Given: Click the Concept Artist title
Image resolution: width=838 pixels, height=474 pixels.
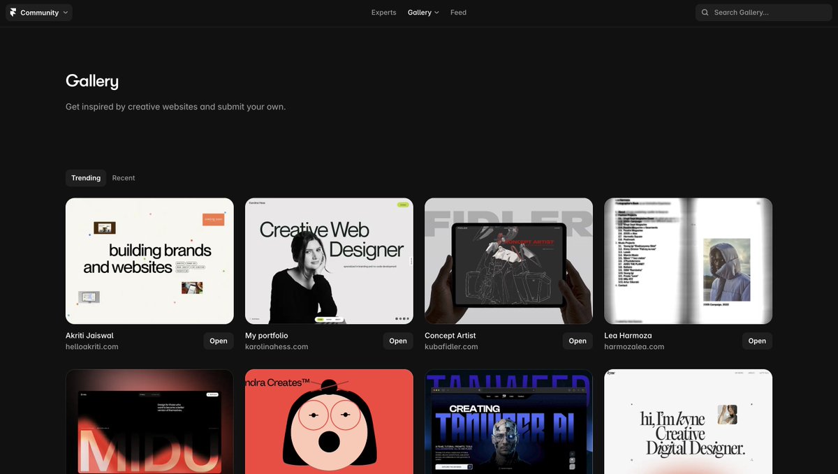Looking at the screenshot, I should click(x=450, y=336).
